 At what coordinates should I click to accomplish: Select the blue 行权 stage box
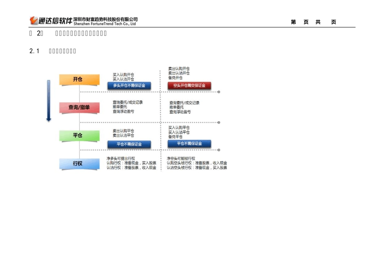(79, 164)
